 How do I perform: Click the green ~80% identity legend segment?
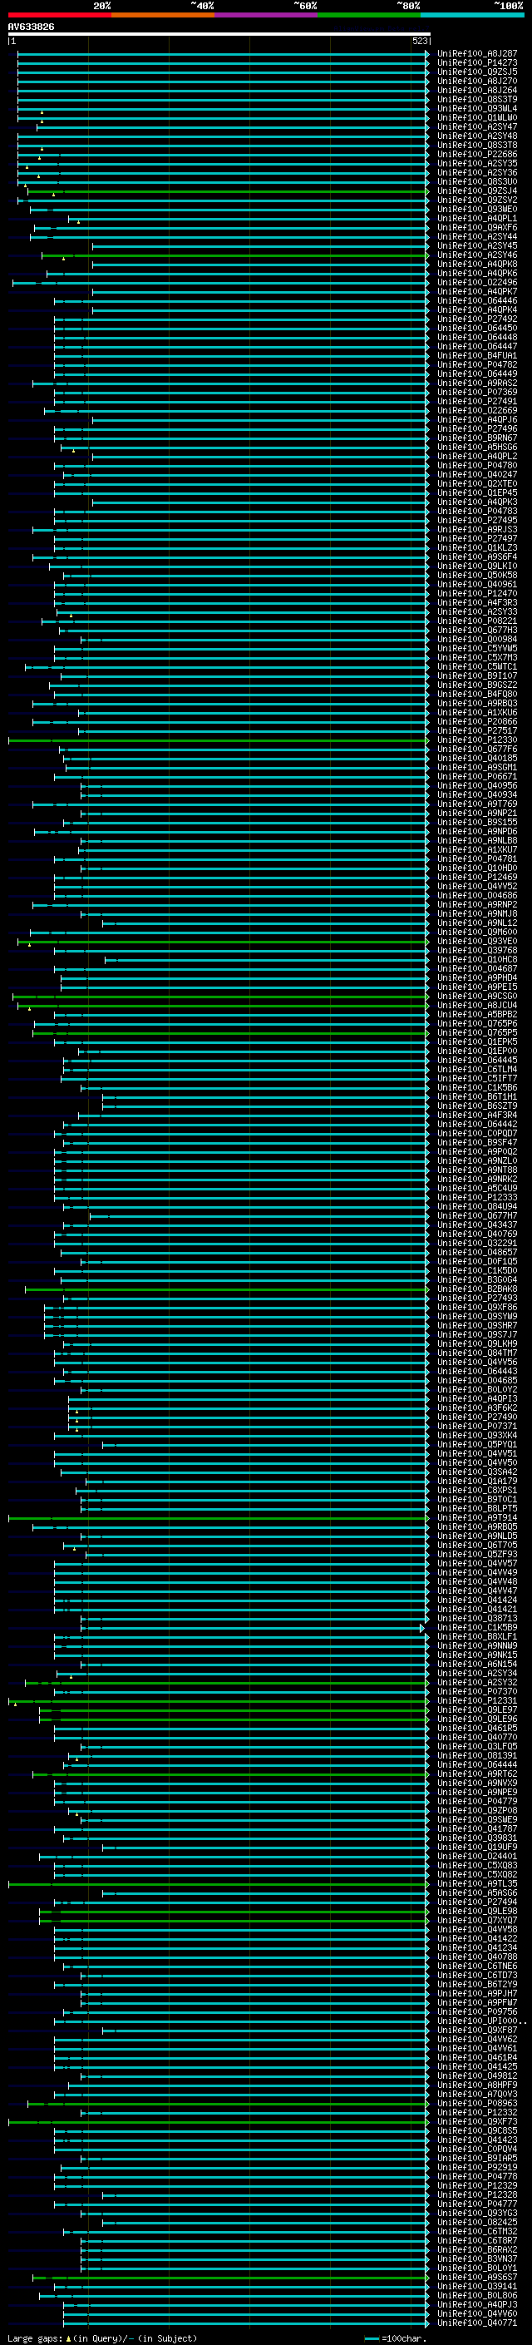[369, 16]
